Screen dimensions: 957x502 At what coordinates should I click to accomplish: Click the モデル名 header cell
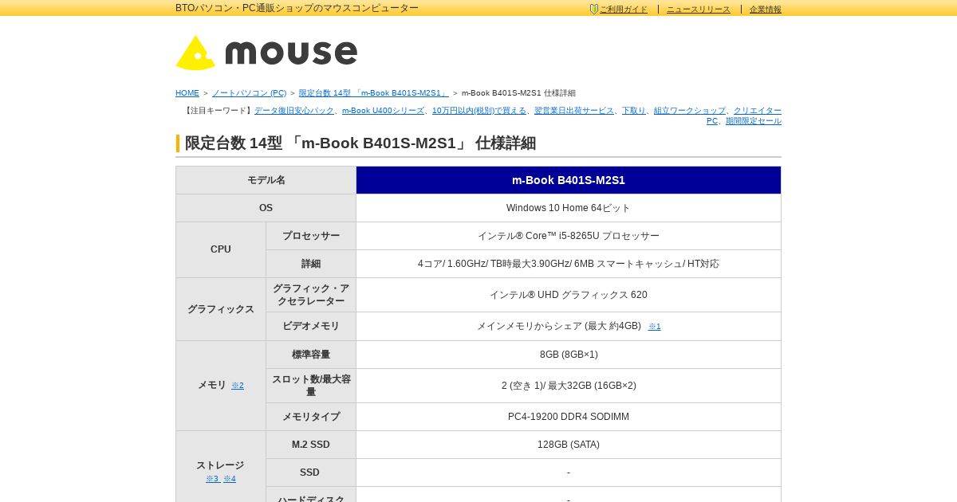266,180
